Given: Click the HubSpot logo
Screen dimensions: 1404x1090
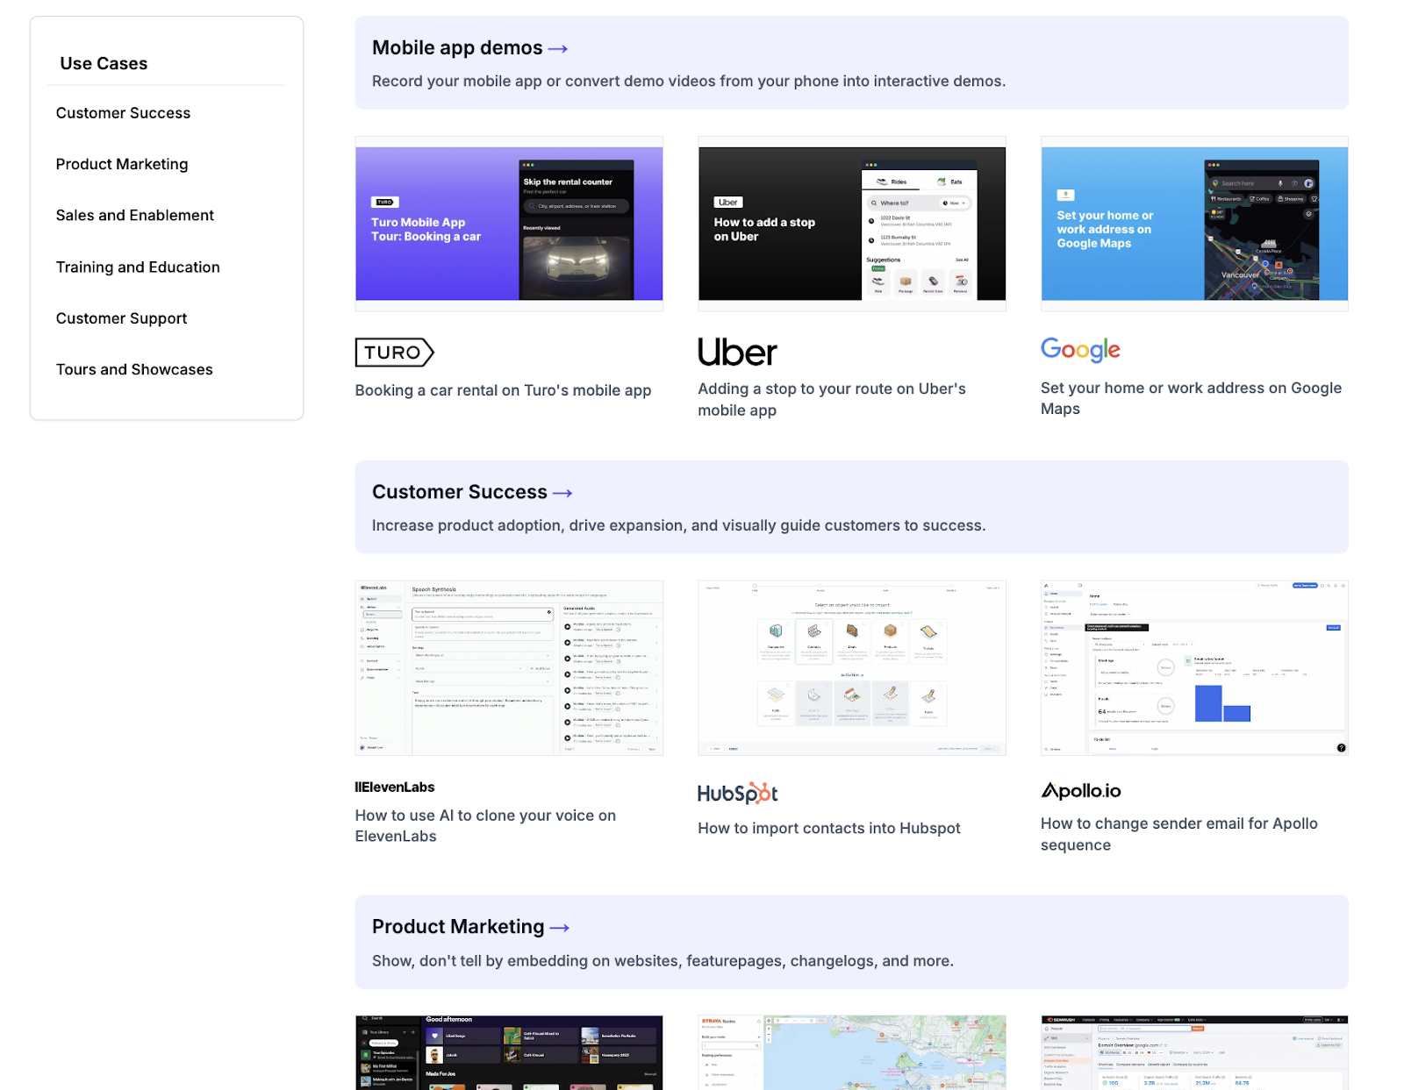Looking at the screenshot, I should (738, 794).
